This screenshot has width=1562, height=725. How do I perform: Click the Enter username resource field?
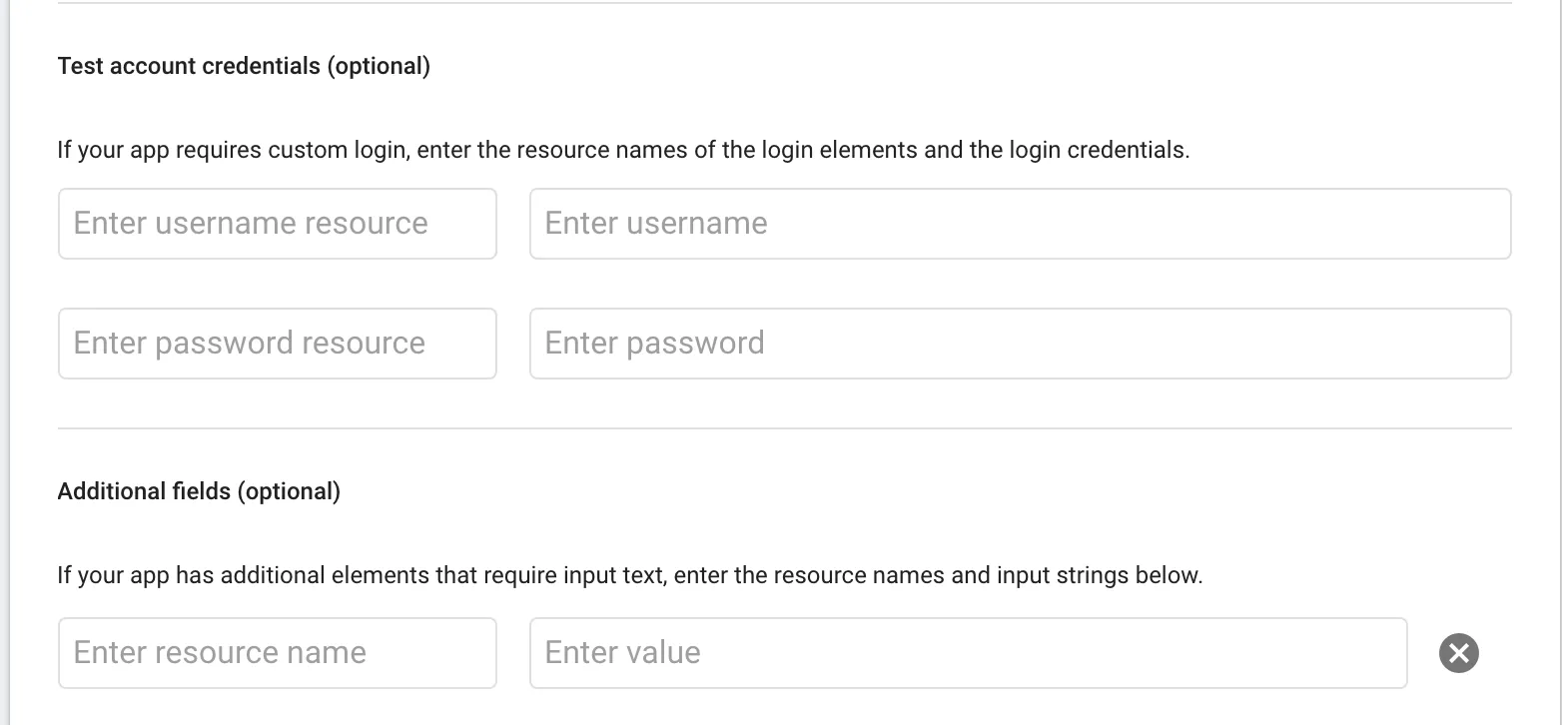coord(277,224)
